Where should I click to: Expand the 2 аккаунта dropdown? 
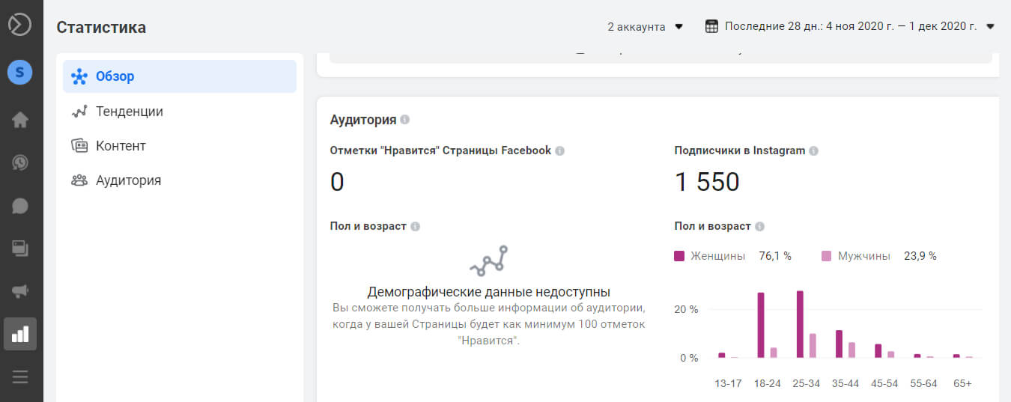[646, 27]
